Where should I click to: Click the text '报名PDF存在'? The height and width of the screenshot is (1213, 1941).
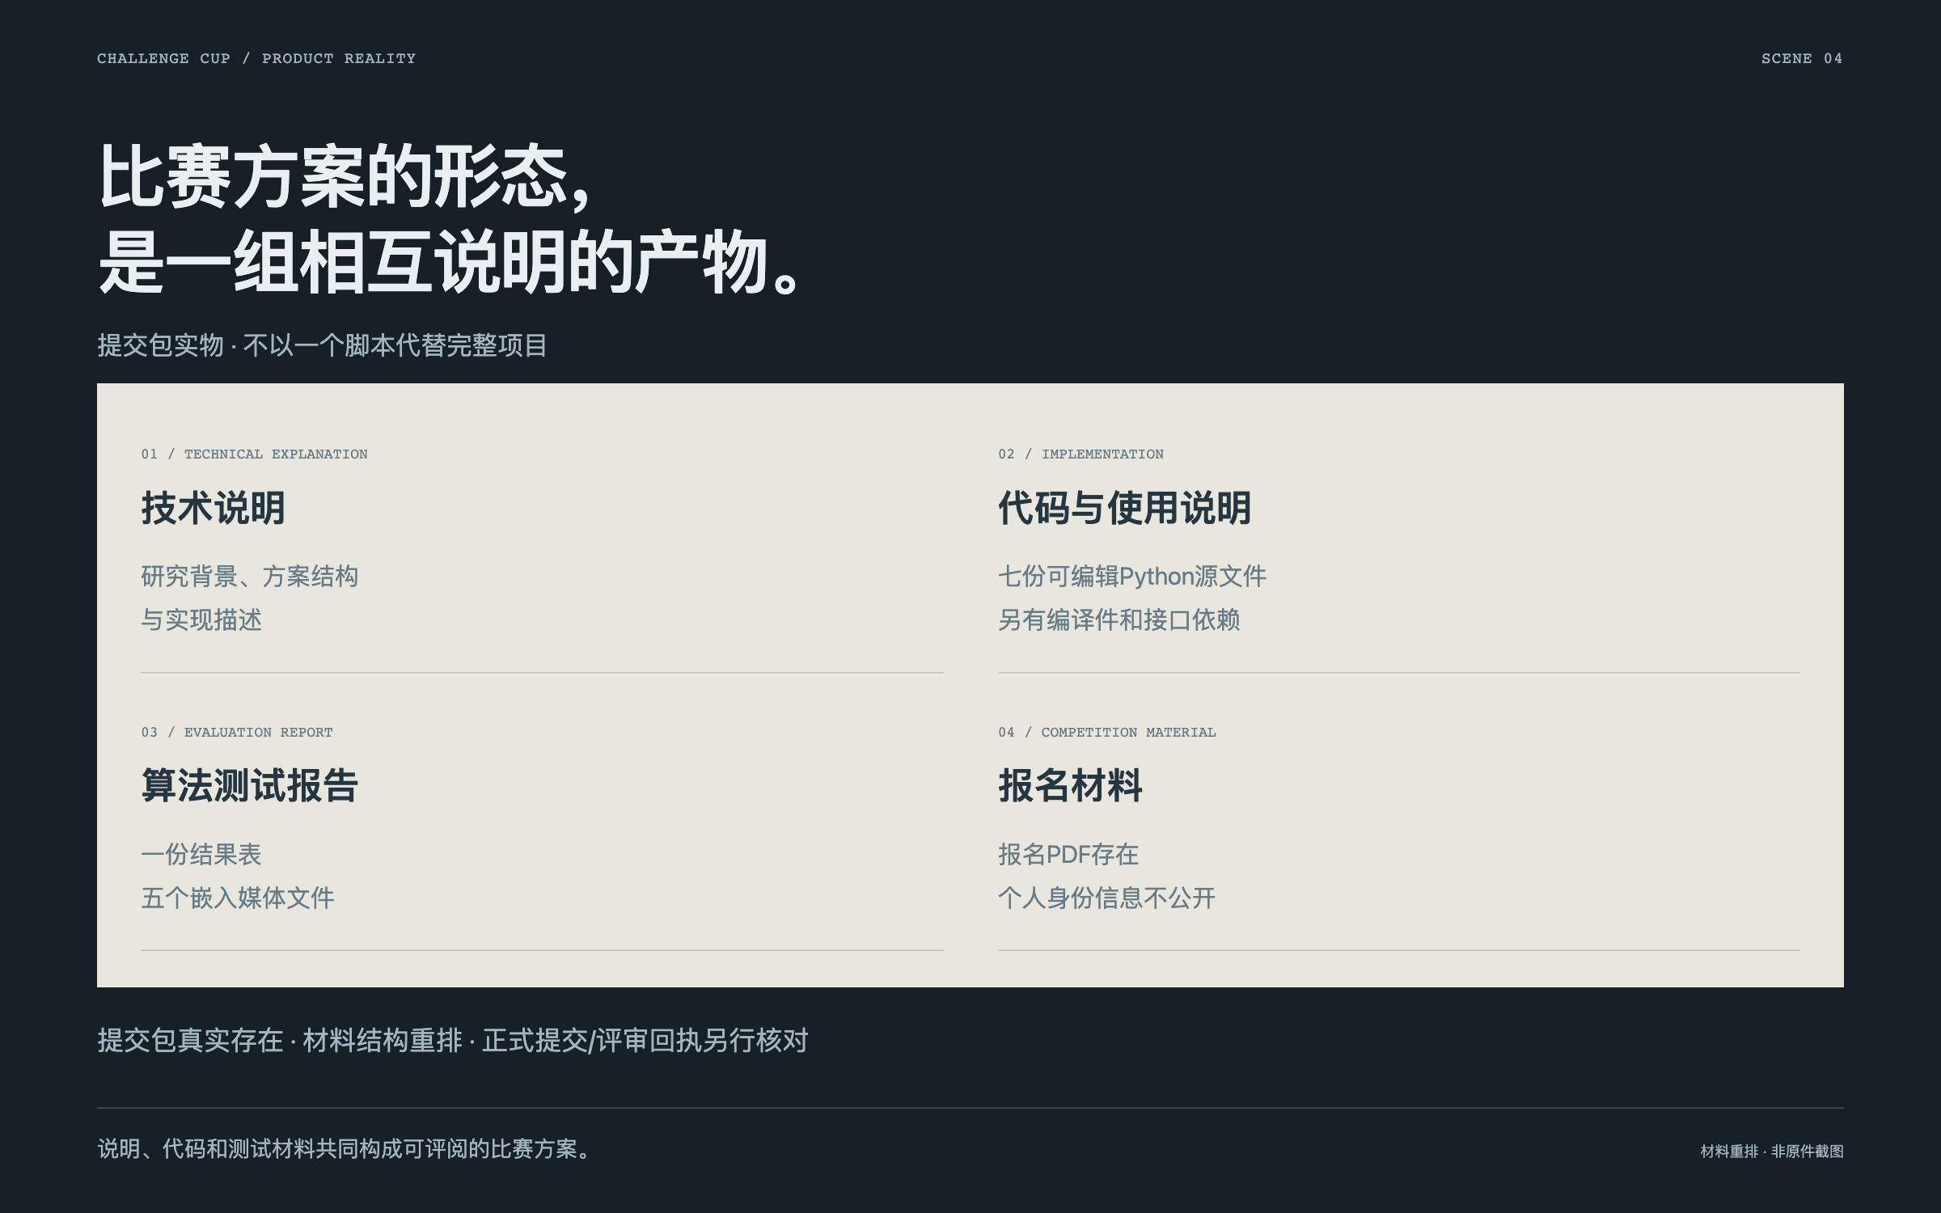click(1068, 855)
